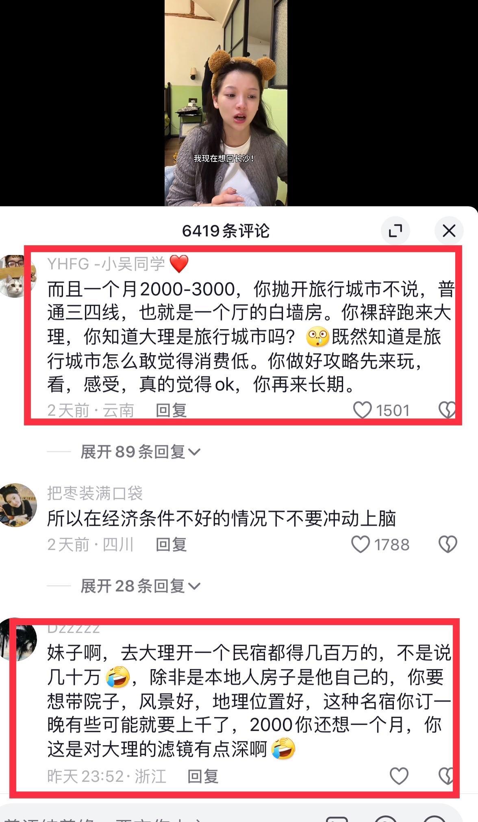478x822 pixels.
Task: Expand the comments panel to full screen
Action: coord(395,231)
